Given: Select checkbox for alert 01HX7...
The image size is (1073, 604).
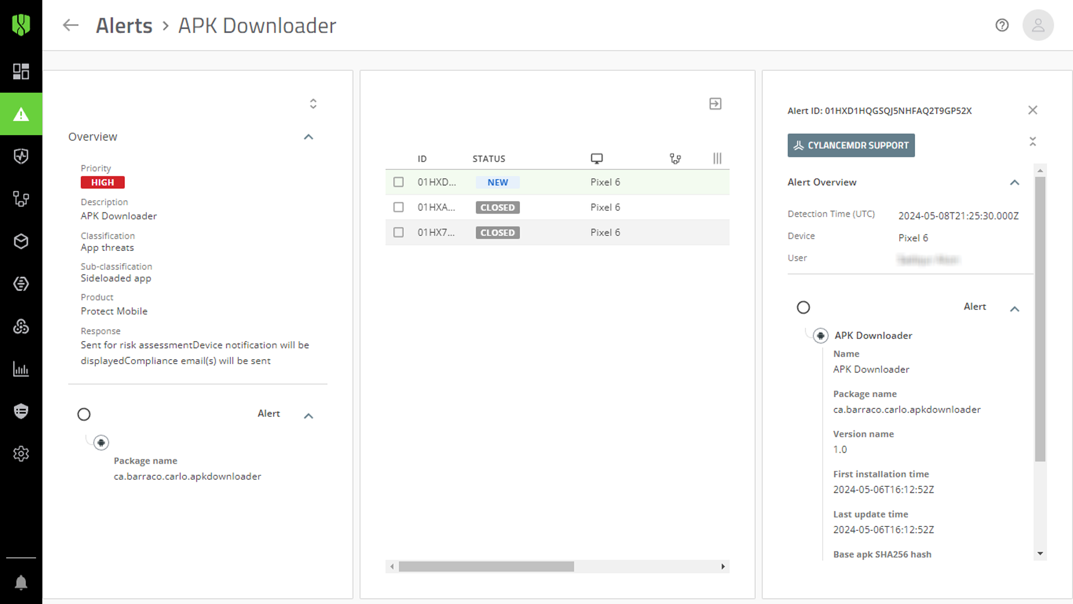Looking at the screenshot, I should pyautogui.click(x=398, y=233).
